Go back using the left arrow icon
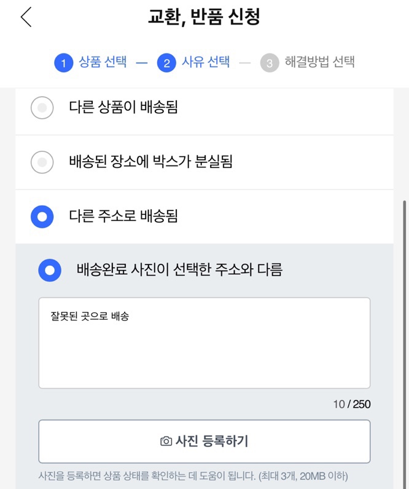The width and height of the screenshot is (409, 489). pos(26,17)
